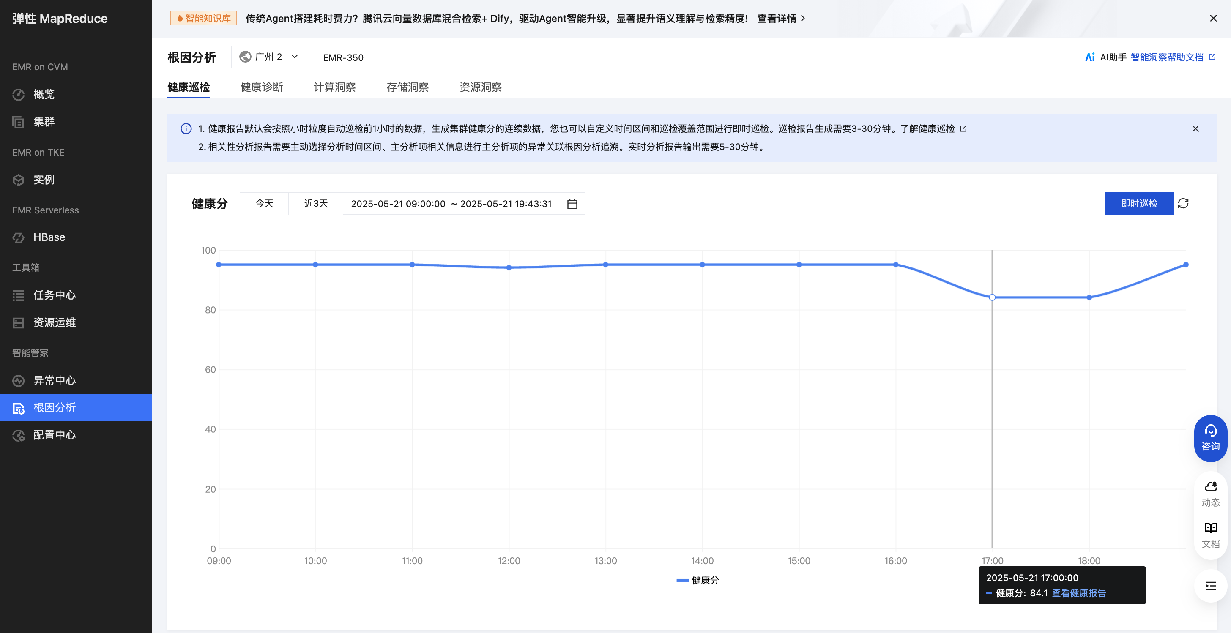
Task: Select the 近3天 time range option
Action: click(316, 204)
